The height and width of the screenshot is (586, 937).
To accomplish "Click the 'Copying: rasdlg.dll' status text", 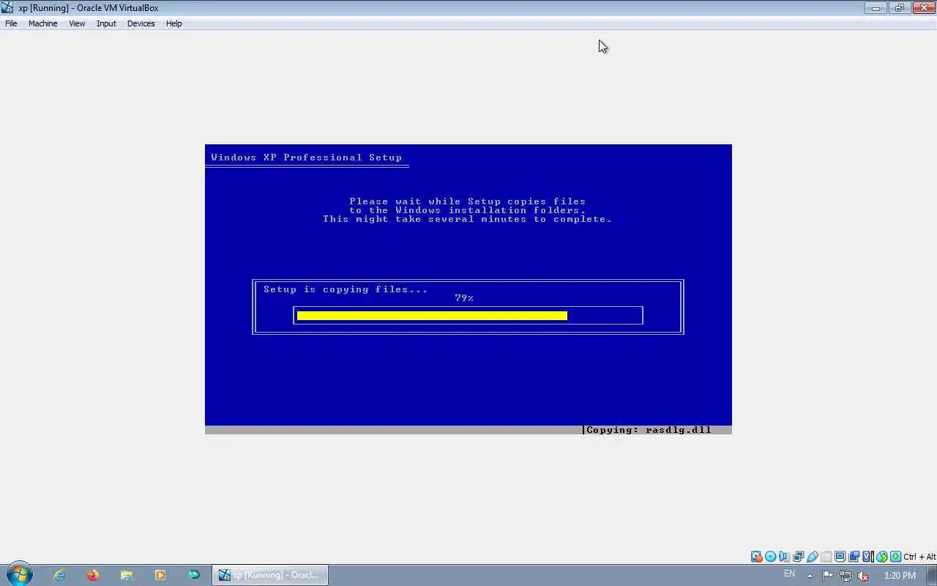I will coord(649,430).
